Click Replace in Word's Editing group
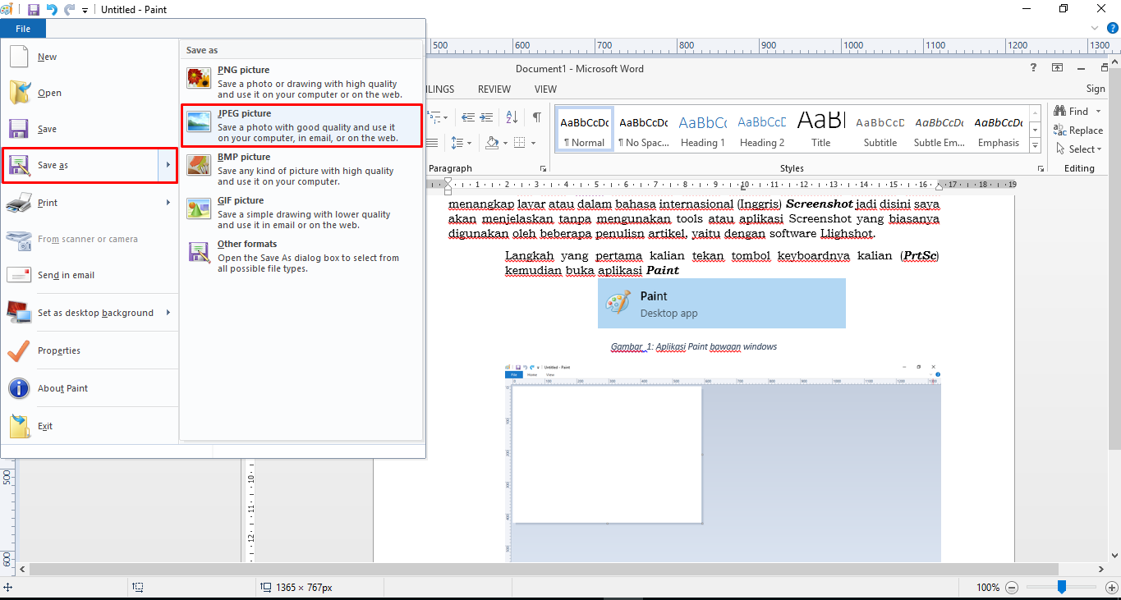Viewport: 1121px width, 600px height. click(1078, 130)
